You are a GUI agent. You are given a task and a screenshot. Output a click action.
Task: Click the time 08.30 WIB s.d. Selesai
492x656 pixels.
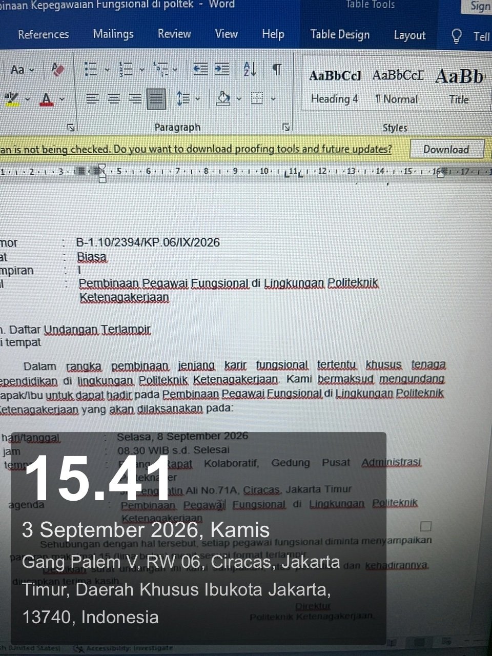173,450
